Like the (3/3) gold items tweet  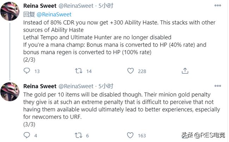click(x=130, y=135)
